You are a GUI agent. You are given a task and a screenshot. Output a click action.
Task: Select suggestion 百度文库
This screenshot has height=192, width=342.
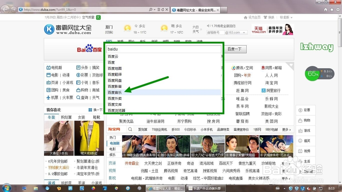click(163, 105)
